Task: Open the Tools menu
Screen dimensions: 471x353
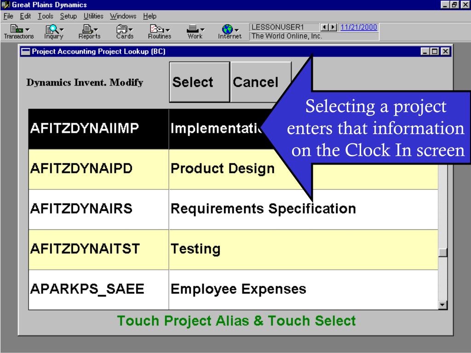Action: click(x=46, y=16)
